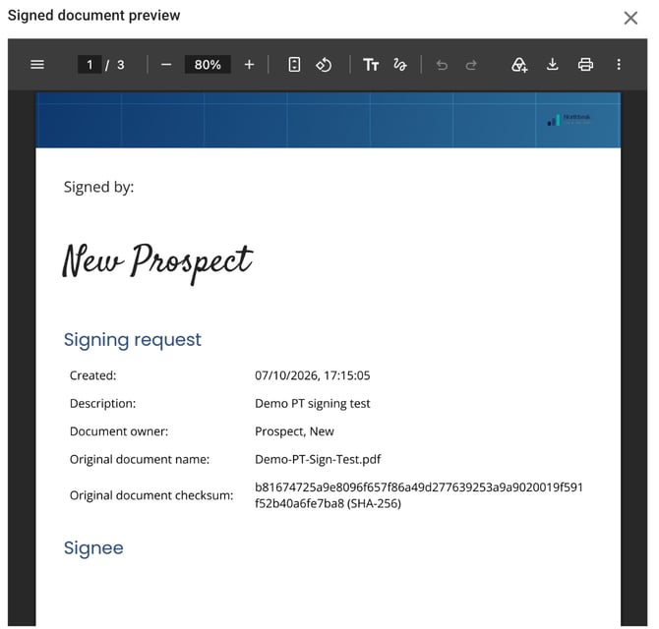
Task: Open the three-dot more actions menu
Action: [x=619, y=65]
